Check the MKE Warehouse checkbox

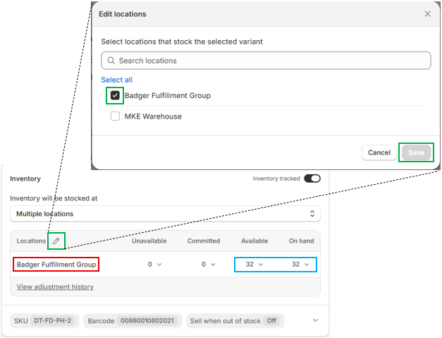click(115, 116)
